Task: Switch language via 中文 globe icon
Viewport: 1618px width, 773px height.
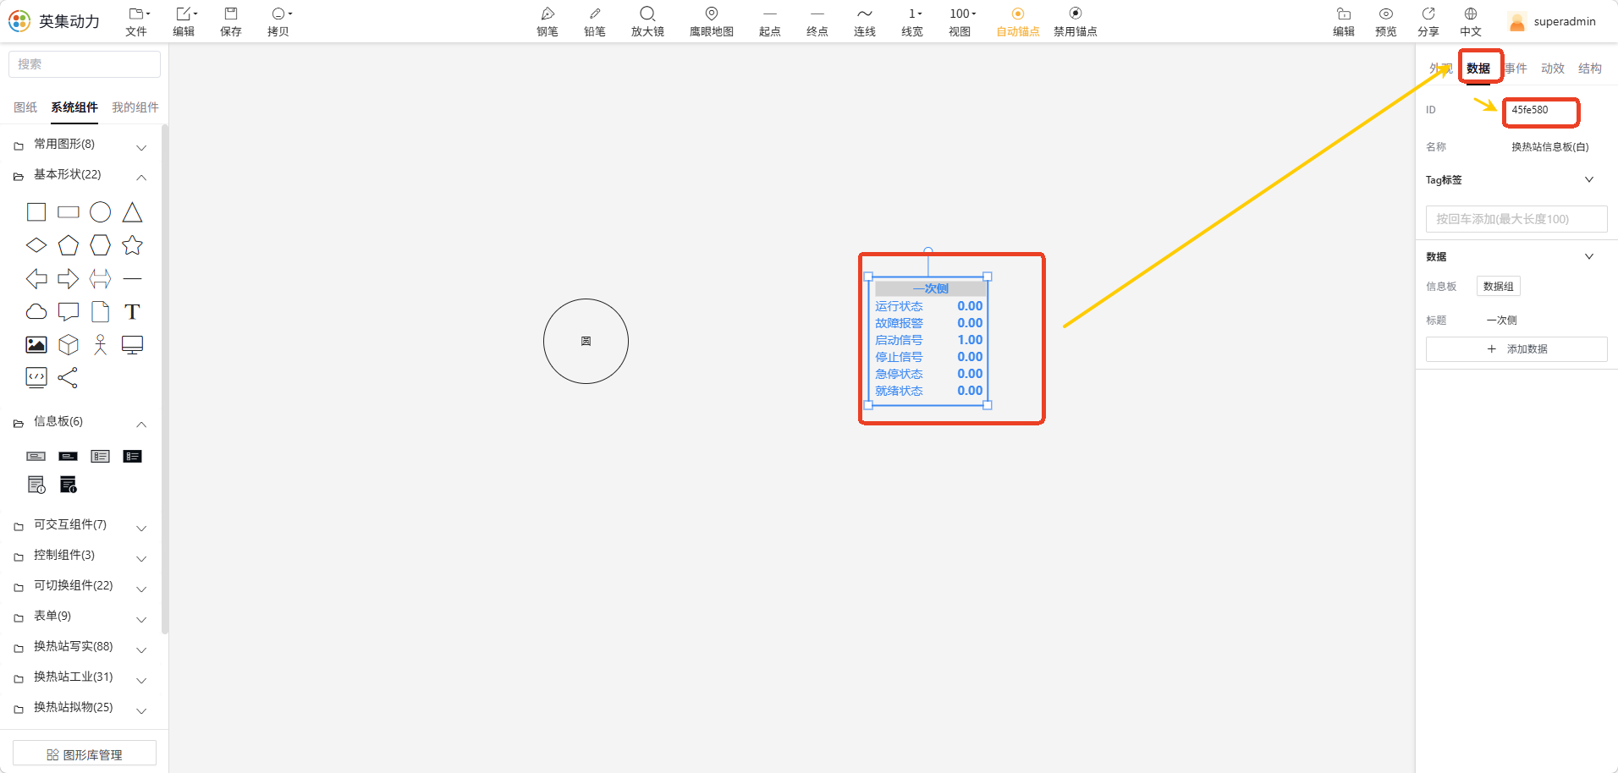Action: tap(1471, 21)
